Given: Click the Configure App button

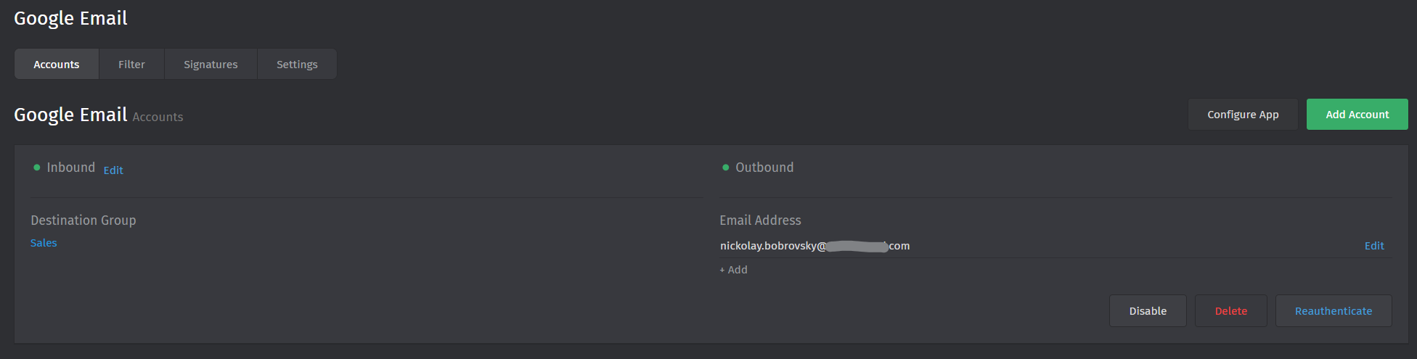Looking at the screenshot, I should 1243,115.
